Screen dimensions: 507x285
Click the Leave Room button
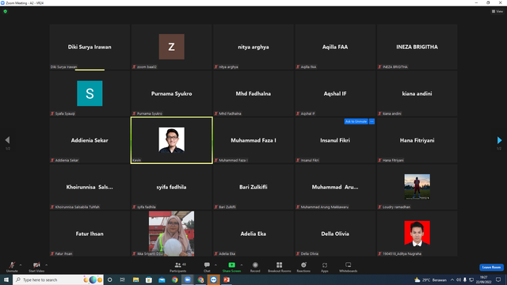click(491, 268)
